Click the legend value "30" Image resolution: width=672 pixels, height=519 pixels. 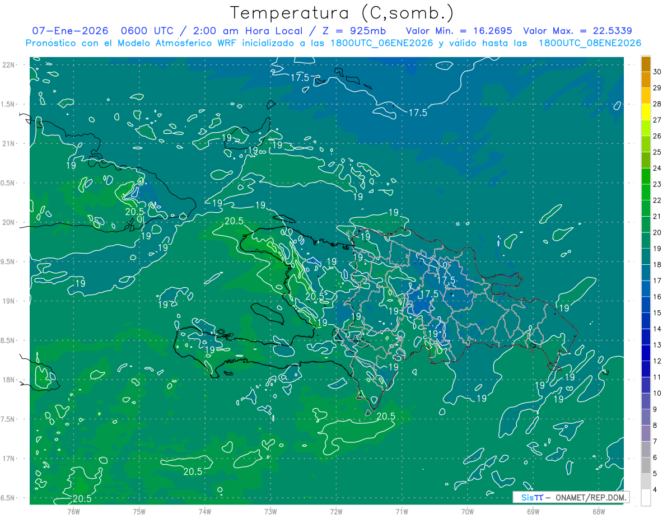(657, 72)
